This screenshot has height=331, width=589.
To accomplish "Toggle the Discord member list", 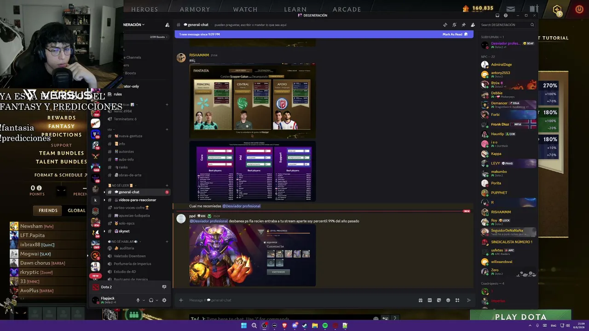I will point(473,25).
